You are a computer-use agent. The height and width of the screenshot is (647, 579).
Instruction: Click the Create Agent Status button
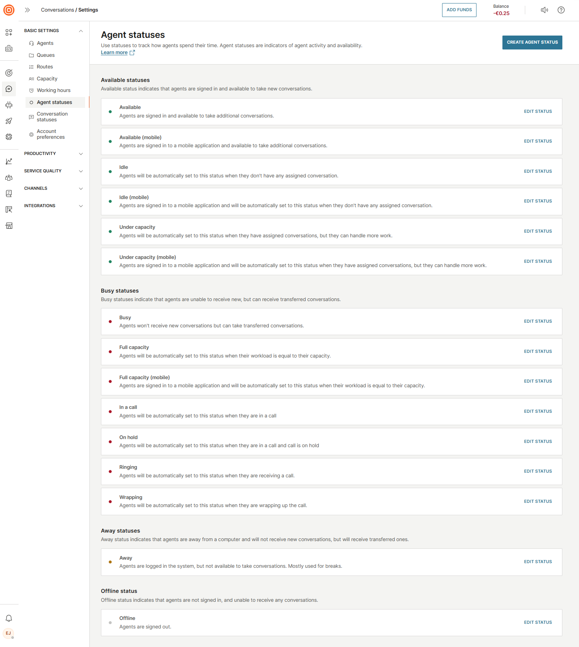pos(532,43)
